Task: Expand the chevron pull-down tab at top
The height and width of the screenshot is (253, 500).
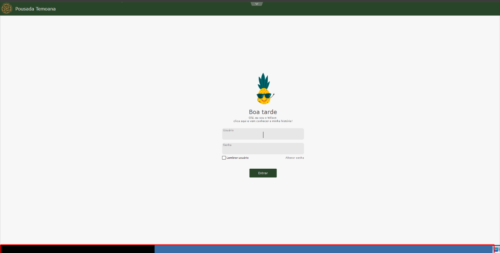Action: [257, 4]
